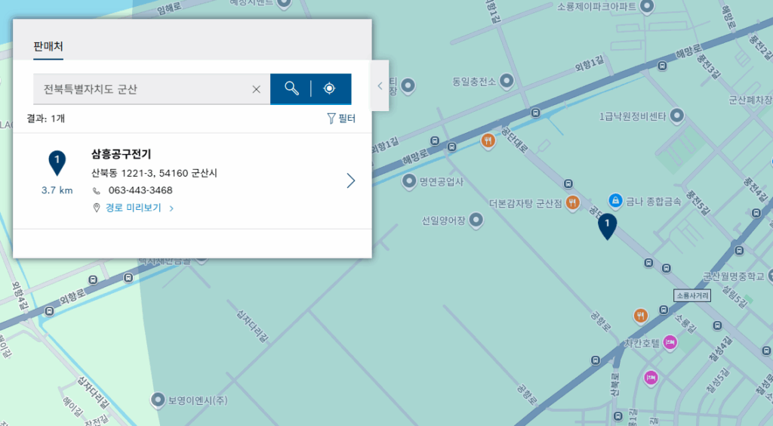Click bus stop icon beside 해망로 label top right

tap(663, 66)
